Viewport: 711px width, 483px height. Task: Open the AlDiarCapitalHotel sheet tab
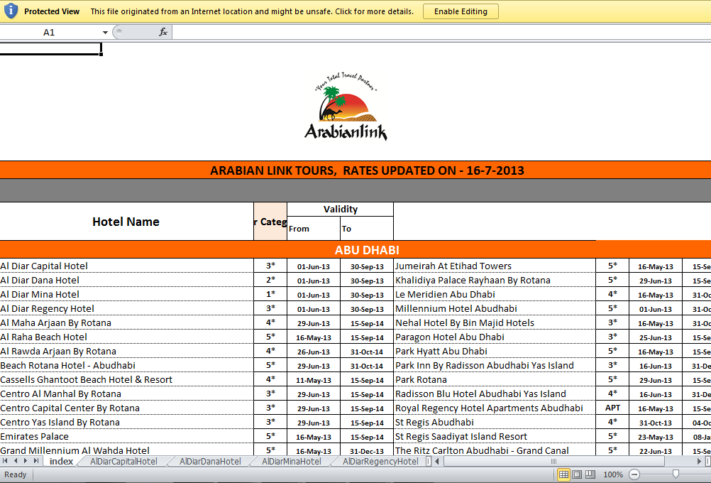(x=123, y=461)
